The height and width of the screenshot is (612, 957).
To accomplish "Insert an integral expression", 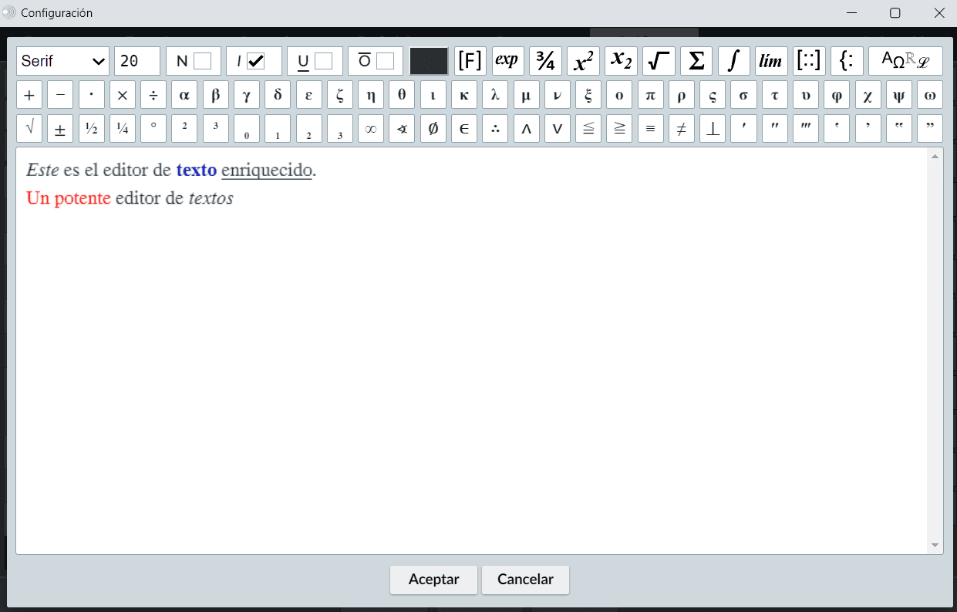I will 734,61.
